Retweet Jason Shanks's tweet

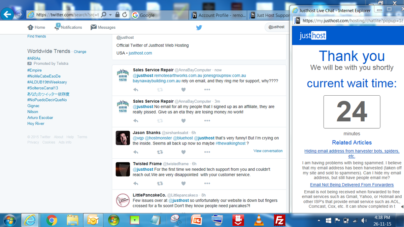(x=160, y=152)
